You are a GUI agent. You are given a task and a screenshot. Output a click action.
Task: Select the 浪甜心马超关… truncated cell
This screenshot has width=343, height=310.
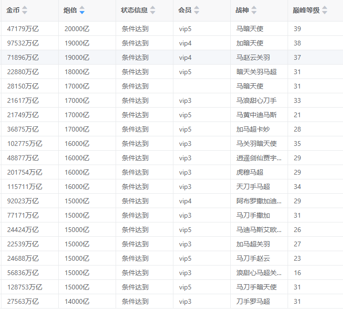(x=259, y=273)
